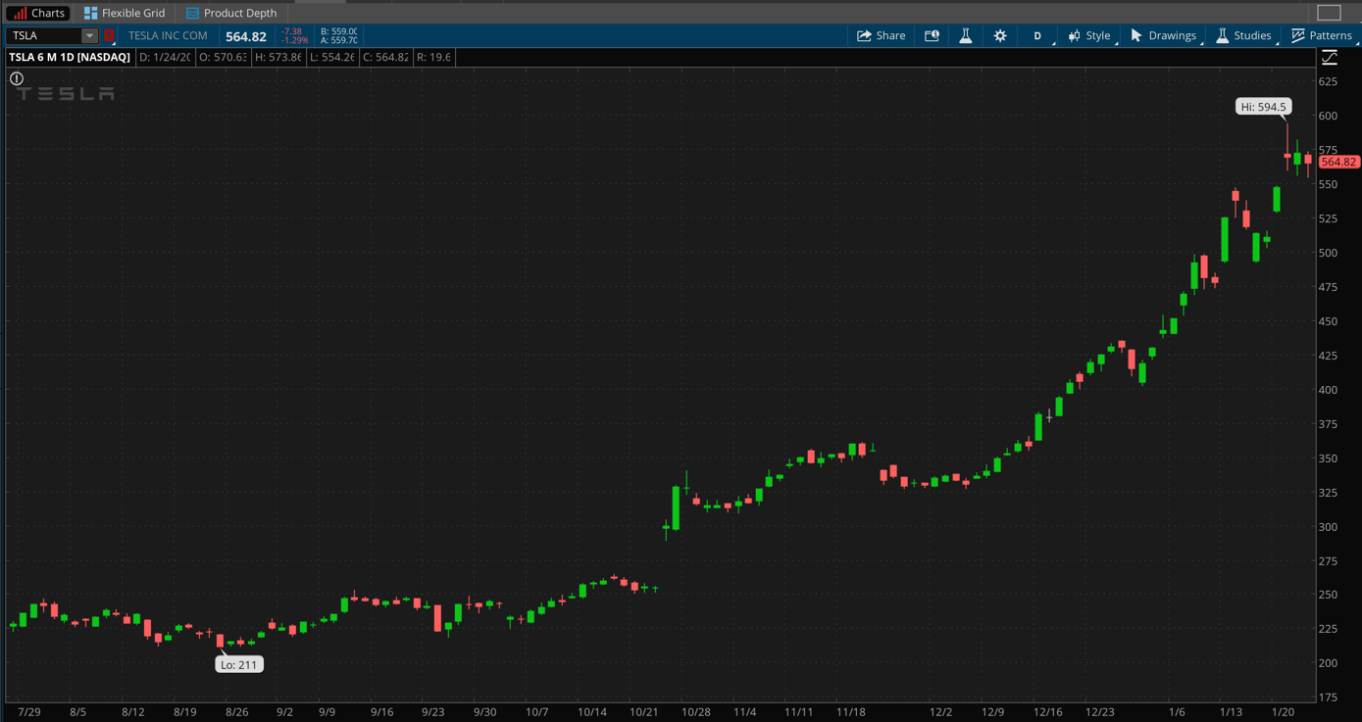
Task: Click the 9/23 date on time axis
Action: 432,712
